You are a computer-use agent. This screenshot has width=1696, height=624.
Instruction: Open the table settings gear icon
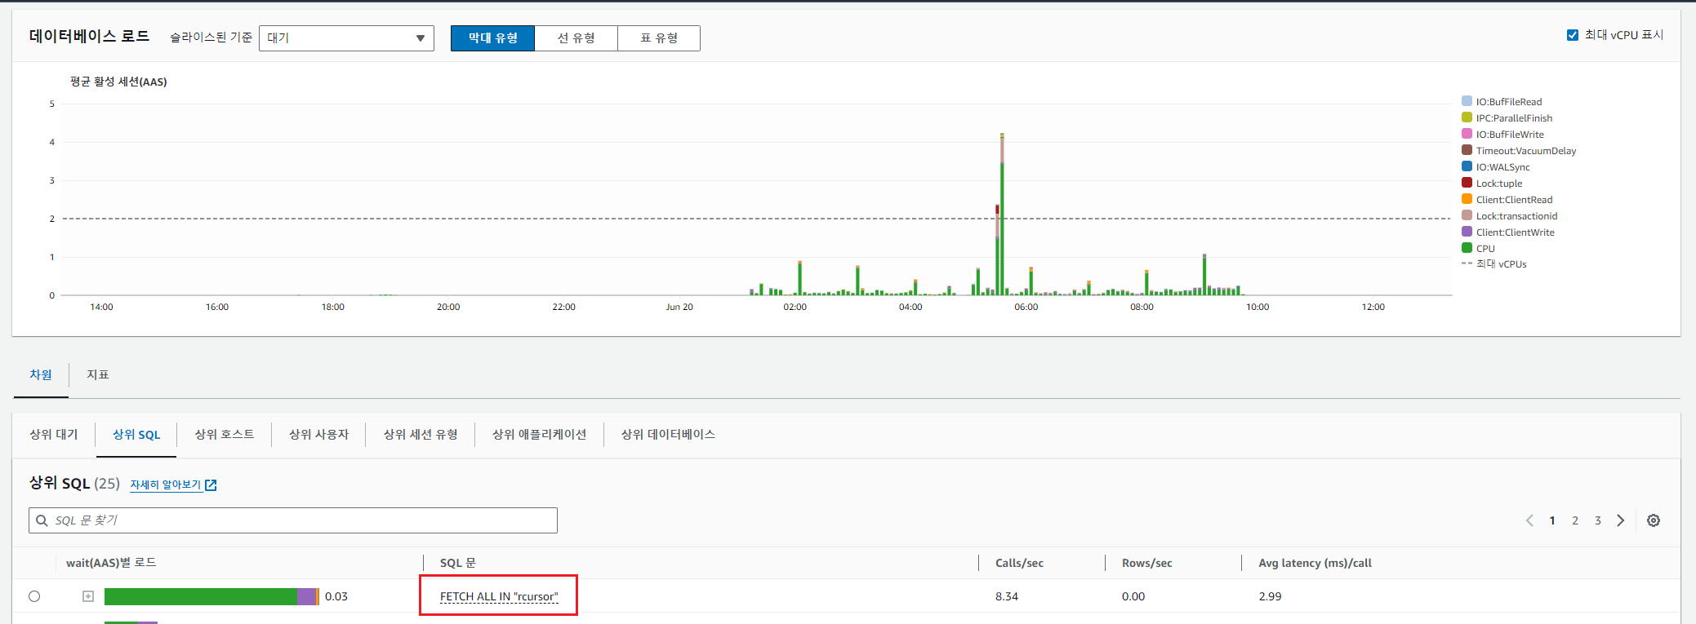tap(1653, 520)
